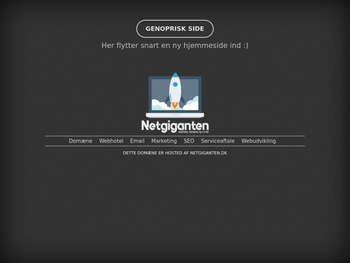Visit the Webudvikling link
Image resolution: width=350 pixels, height=263 pixels.
[x=258, y=141]
